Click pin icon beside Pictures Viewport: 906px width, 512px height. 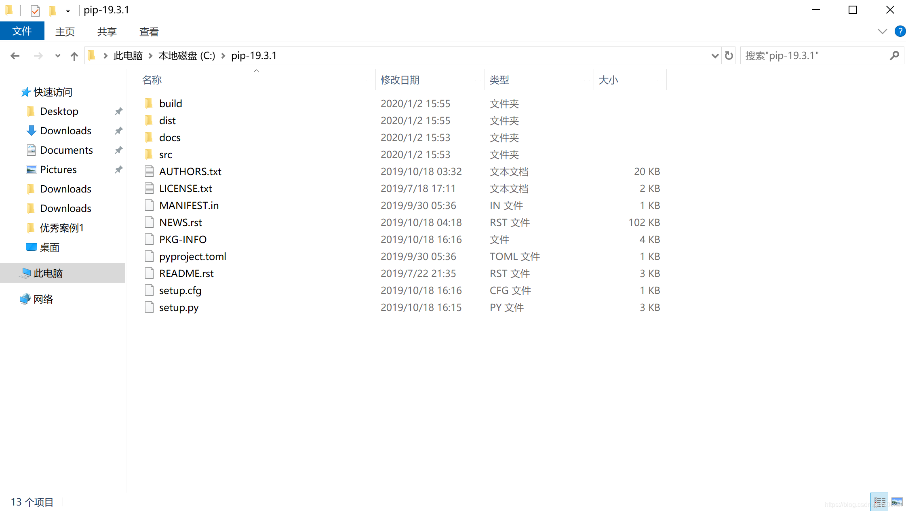[x=118, y=169]
